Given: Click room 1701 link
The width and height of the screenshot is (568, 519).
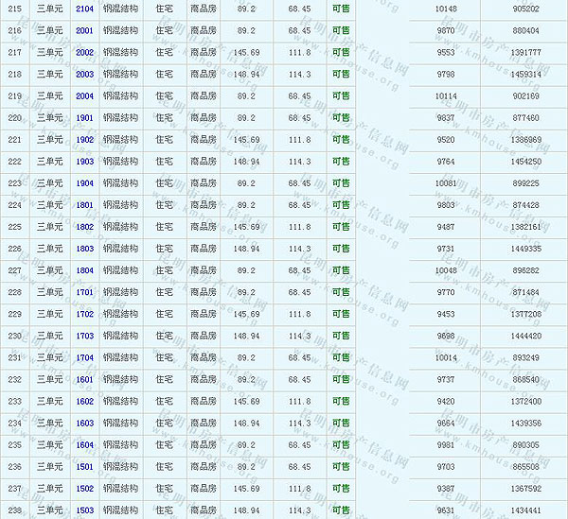Looking at the screenshot, I should (x=84, y=293).
